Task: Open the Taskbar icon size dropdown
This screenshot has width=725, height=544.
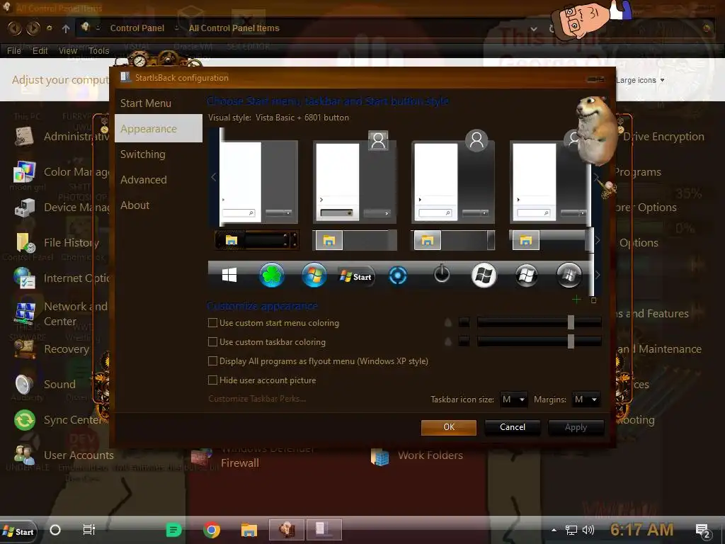Action: tap(513, 399)
